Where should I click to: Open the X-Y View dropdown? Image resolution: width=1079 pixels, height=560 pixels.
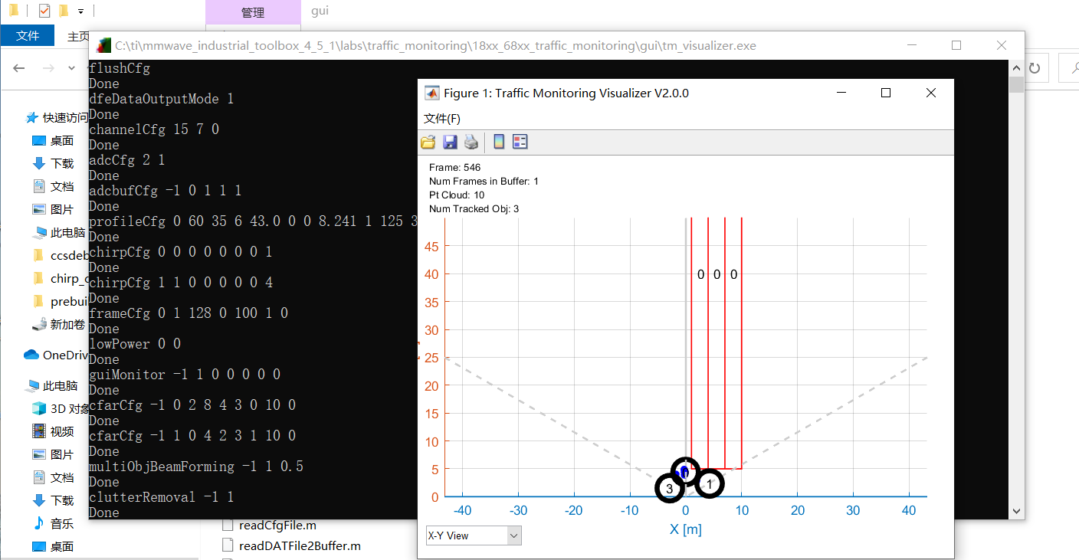click(x=474, y=535)
